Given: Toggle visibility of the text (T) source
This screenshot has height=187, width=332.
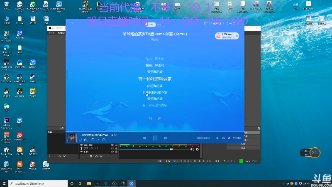Looking at the screenshot, I should pyautogui.click(x=112, y=148).
